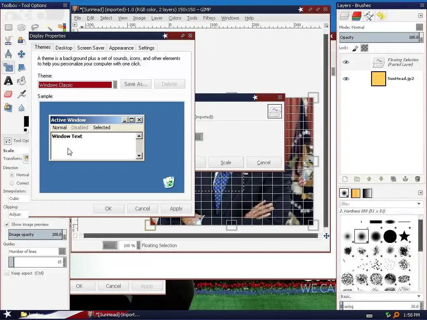Click Cancel in Display Properties
Image resolution: width=427 pixels, height=320 pixels.
[143, 209]
